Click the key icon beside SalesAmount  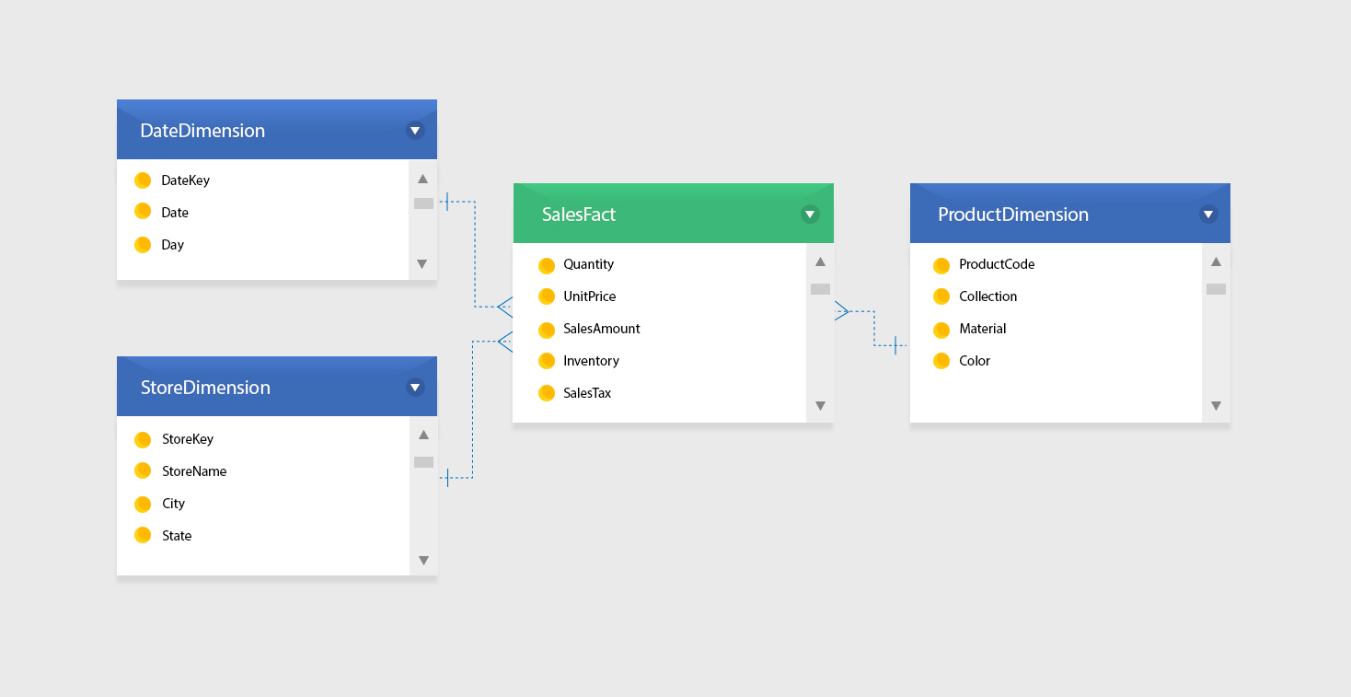click(x=547, y=329)
